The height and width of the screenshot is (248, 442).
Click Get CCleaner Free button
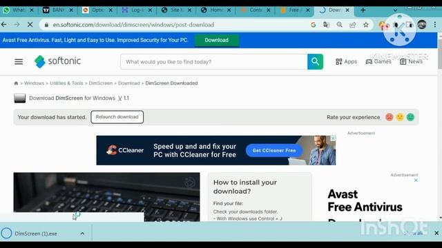[x=274, y=150]
